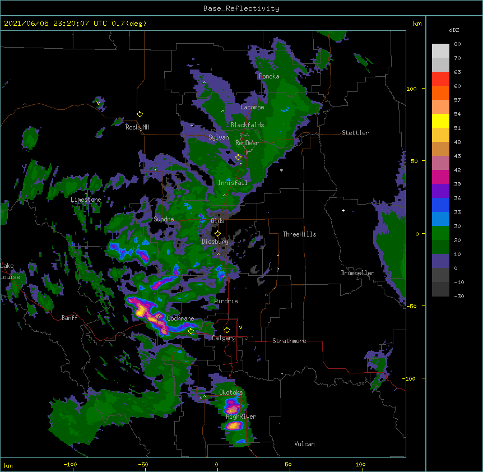The width and height of the screenshot is (483, 472).
Task: Click the white plus marker northeast of Drumheller
Action: (x=343, y=210)
